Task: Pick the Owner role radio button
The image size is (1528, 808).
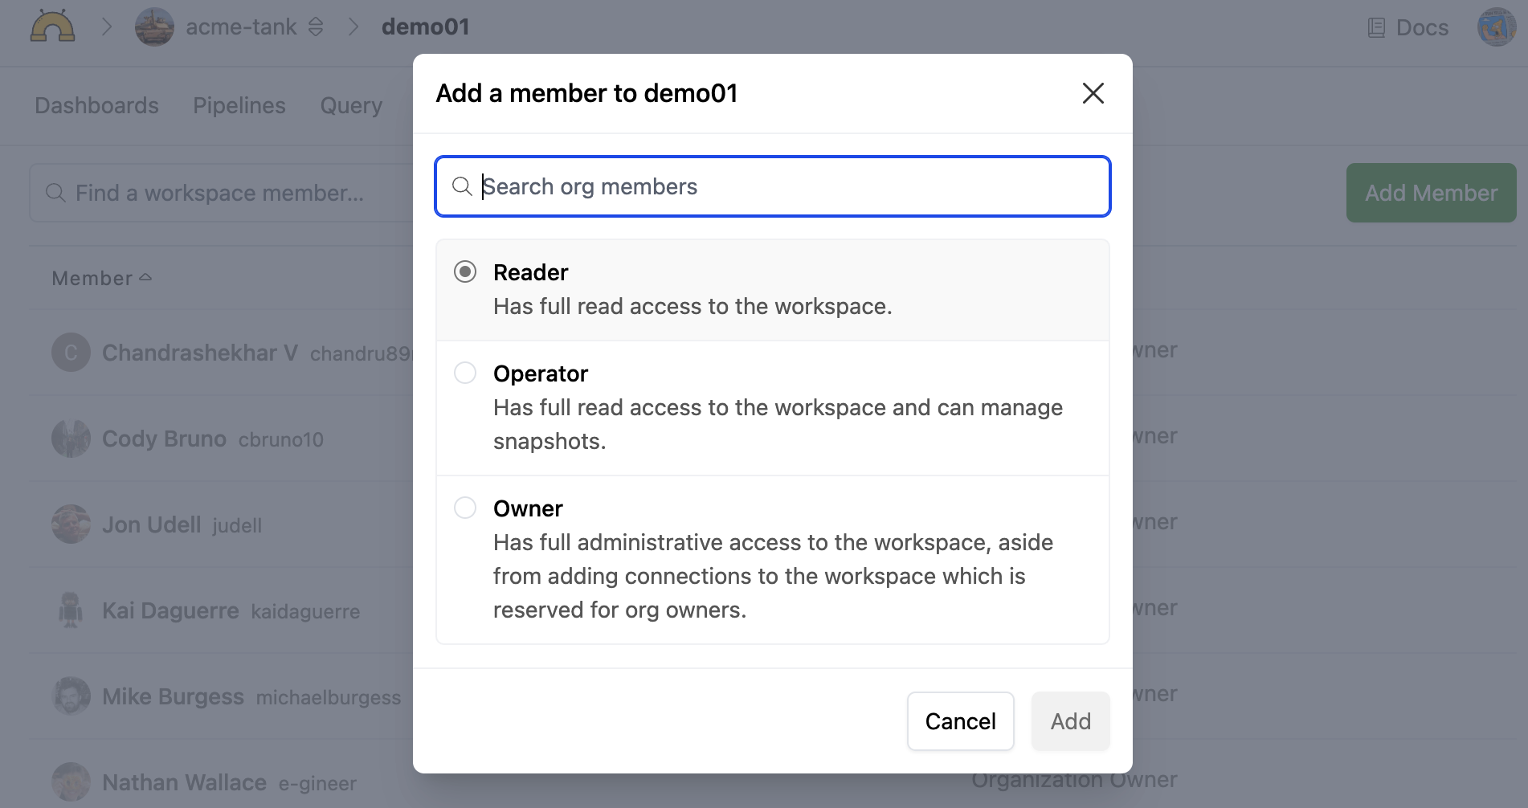Action: (465, 508)
